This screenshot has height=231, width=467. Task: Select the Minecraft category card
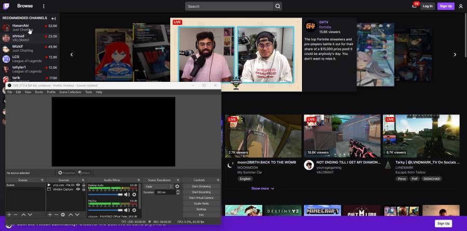[323, 210]
